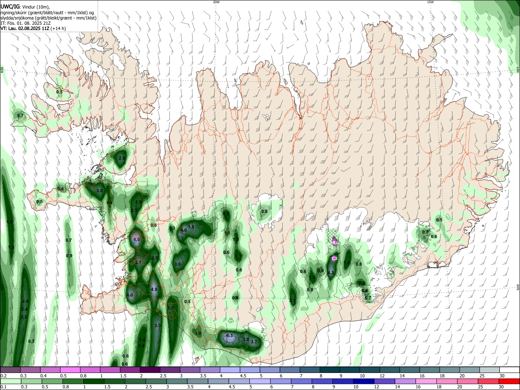Click the 3.7 precipitation value on the map
The width and height of the screenshot is (520, 390).
pyautogui.click(x=254, y=342)
